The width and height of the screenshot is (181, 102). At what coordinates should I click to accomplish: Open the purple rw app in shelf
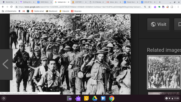pos(78,98)
